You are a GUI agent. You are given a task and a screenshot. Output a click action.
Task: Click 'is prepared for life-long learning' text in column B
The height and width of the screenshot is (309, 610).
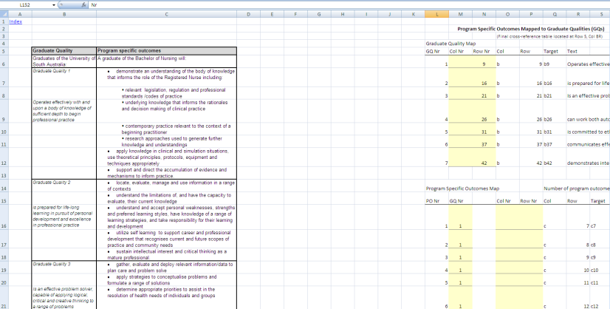click(64, 217)
